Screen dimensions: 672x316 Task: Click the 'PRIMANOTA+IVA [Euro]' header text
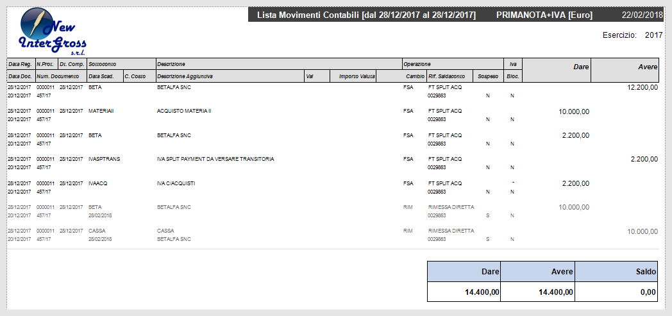[x=544, y=15]
